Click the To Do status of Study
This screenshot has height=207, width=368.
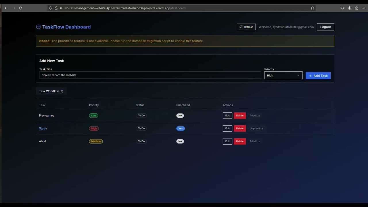click(x=141, y=128)
